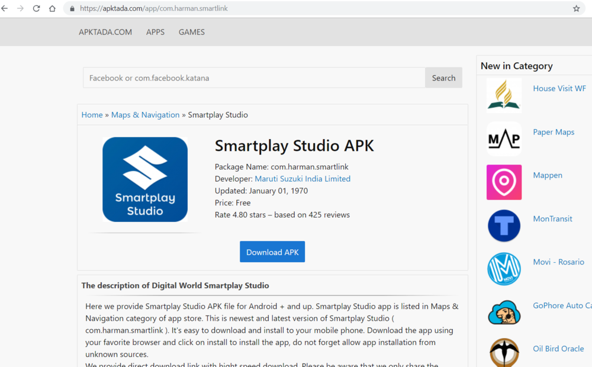This screenshot has height=367, width=592.
Task: Focus the app search input field
Action: 254,78
